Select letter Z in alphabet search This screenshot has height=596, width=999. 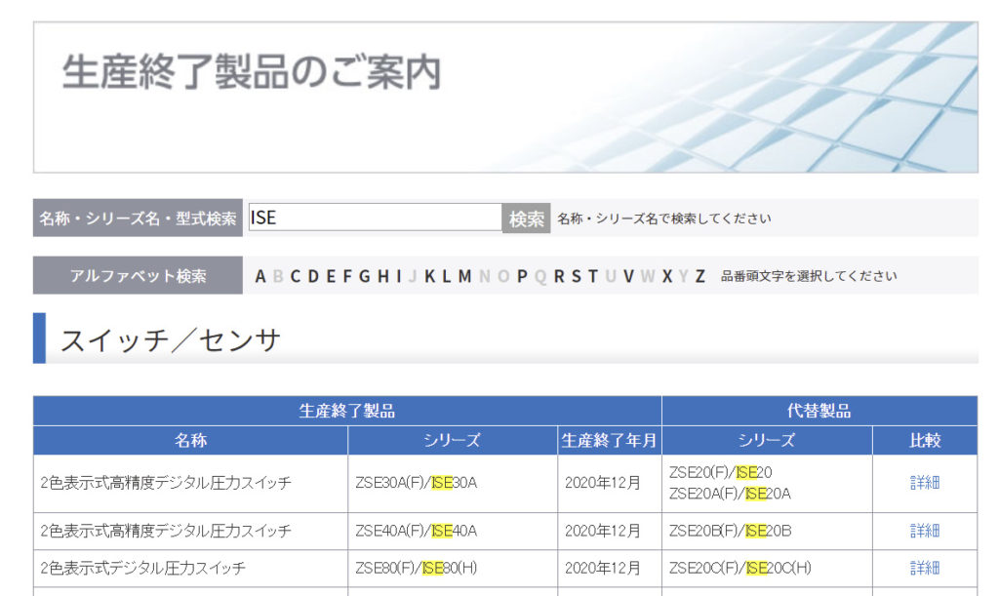[x=699, y=276]
